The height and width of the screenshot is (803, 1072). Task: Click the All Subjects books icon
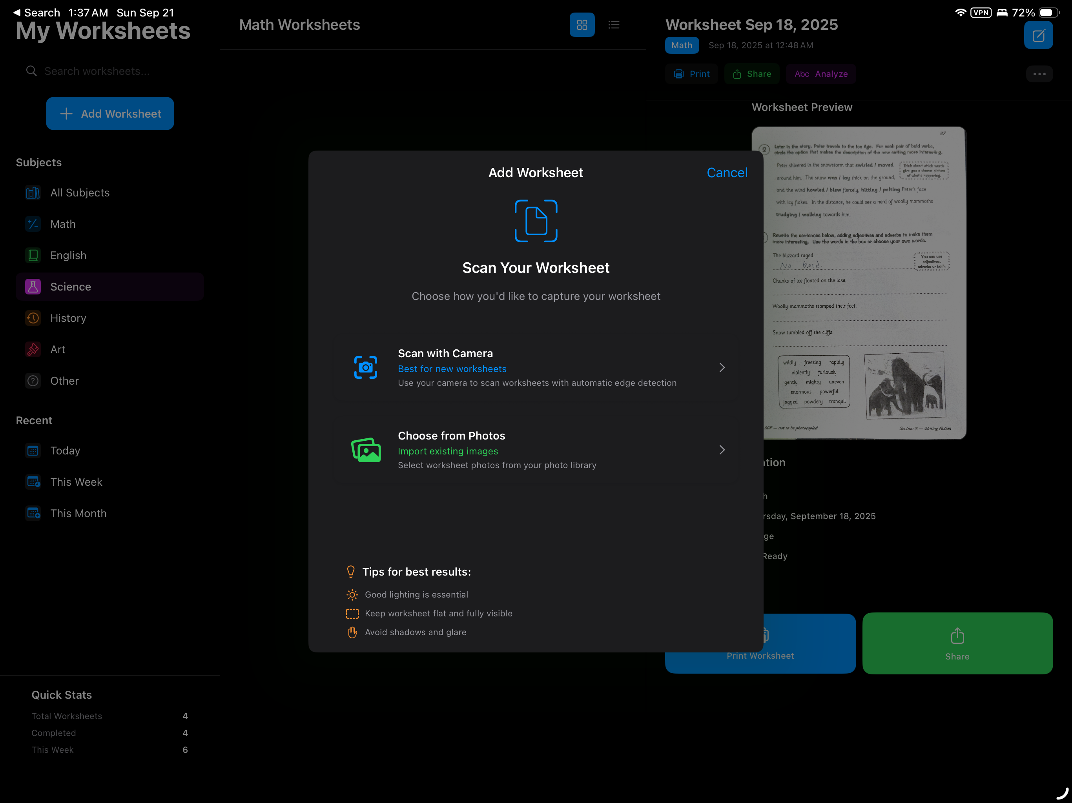[33, 193]
